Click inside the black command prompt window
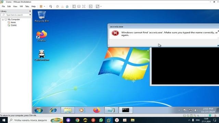Viewport: 219px width, 123px height. click(185, 66)
